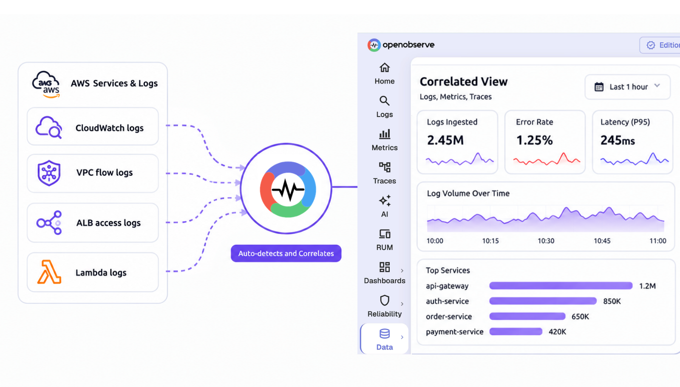Click the calendar icon in time picker
The image size is (680, 387).
tap(599, 87)
